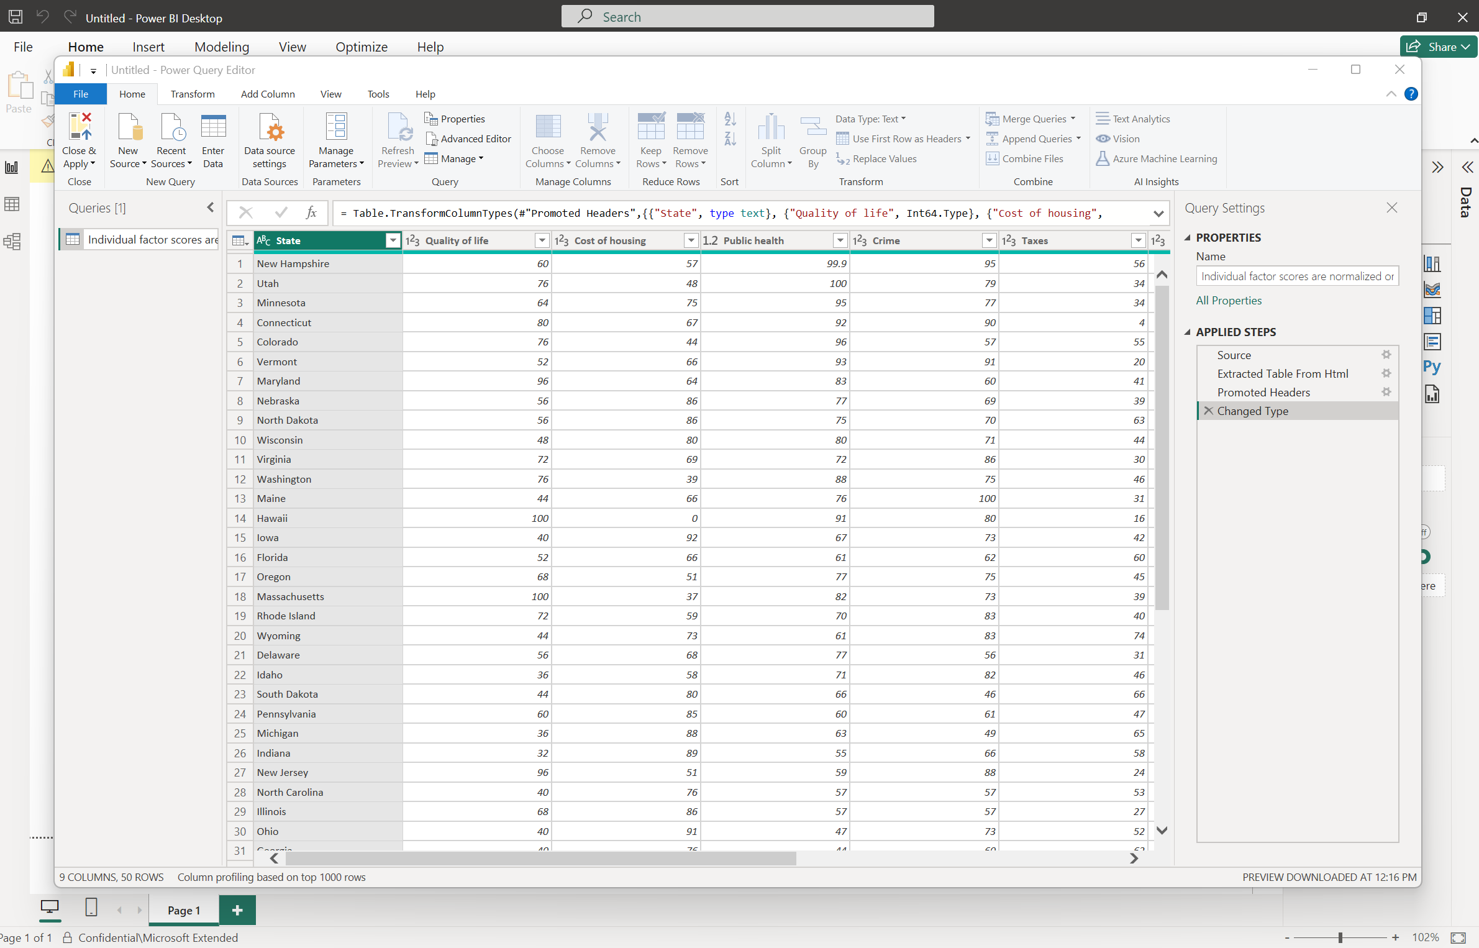Viewport: 1479px width, 948px height.
Task: Click the query Name input field
Action: click(1297, 276)
